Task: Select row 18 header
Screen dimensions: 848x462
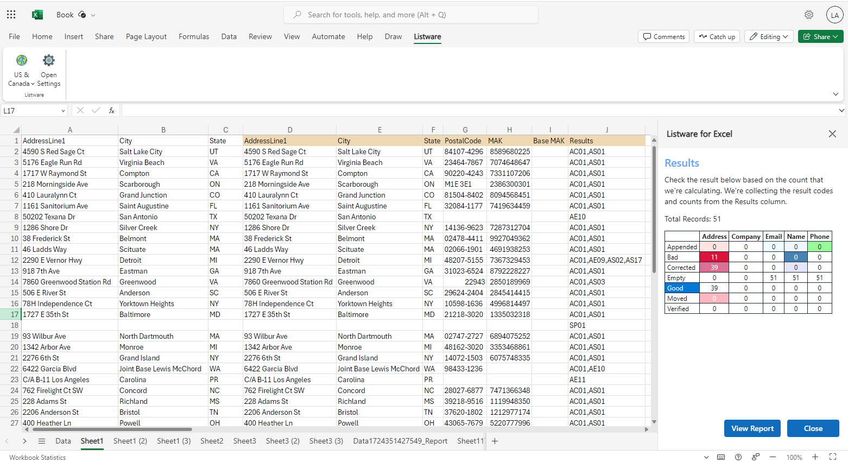Action: 10,325
